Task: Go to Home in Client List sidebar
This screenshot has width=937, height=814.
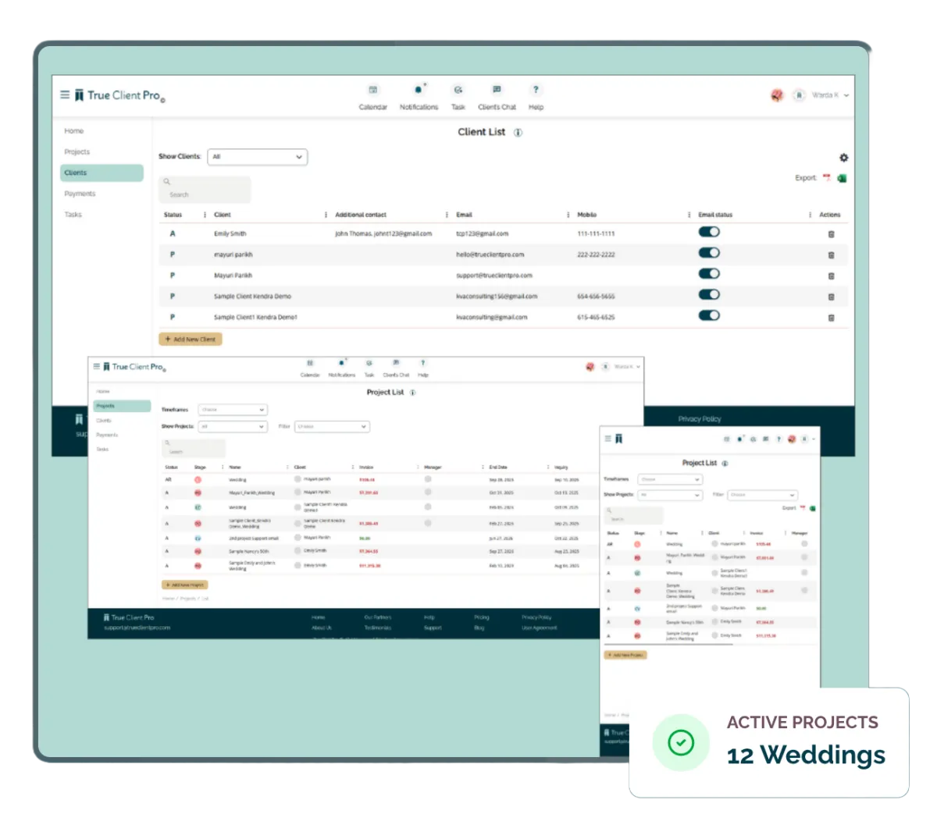Action: (x=74, y=131)
